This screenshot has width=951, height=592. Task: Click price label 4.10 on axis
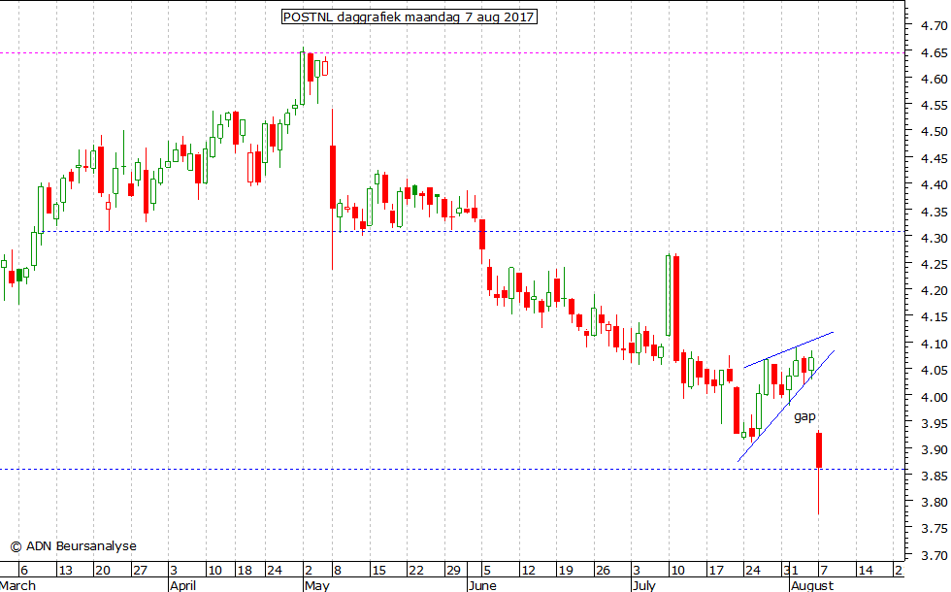coord(934,344)
